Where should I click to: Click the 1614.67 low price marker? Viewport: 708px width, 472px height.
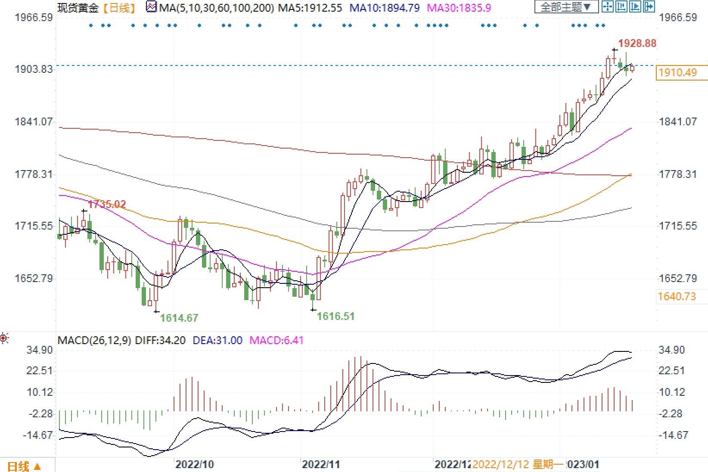point(179,318)
